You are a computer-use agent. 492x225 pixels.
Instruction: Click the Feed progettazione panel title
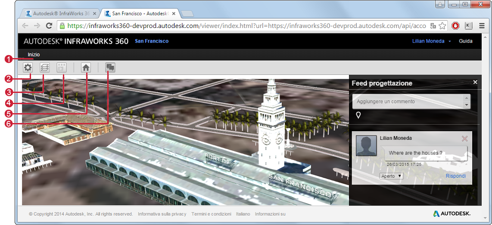click(382, 83)
